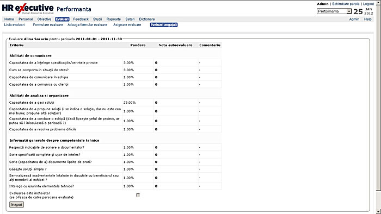Click the Inapoi button
This screenshot has height=214, width=381.
(16, 205)
